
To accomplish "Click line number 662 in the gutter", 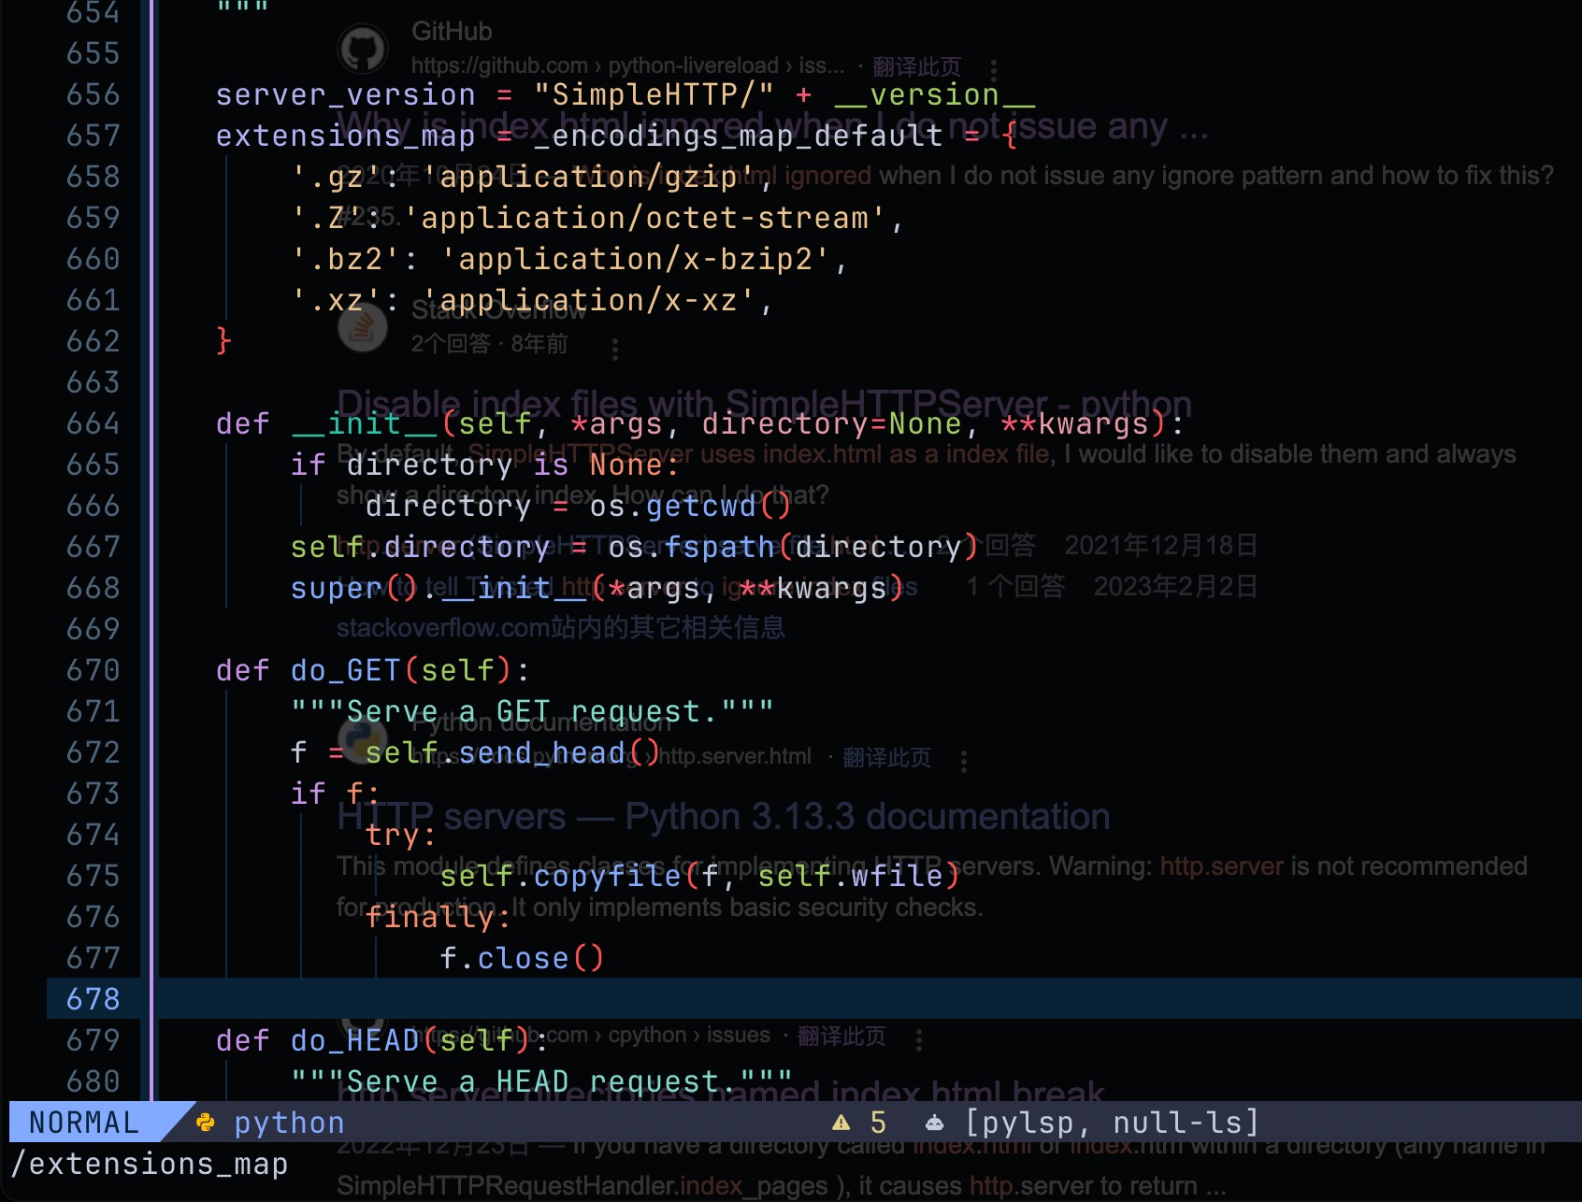I will (x=93, y=341).
